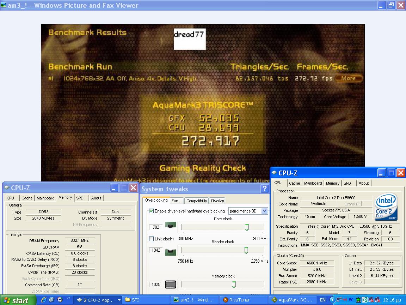Open the Mainboard tab in right CPU-Z window
This screenshot has height=305, width=406.
click(x=313, y=183)
